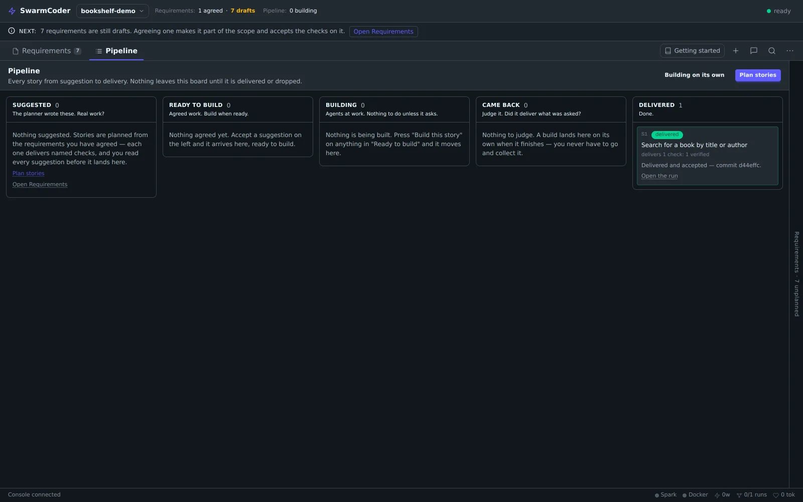Open the chat bubble icon

tap(754, 51)
